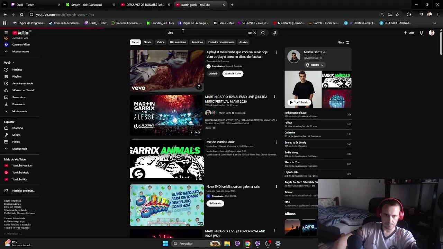Open the Martin Garrix channel avatar

294,57
